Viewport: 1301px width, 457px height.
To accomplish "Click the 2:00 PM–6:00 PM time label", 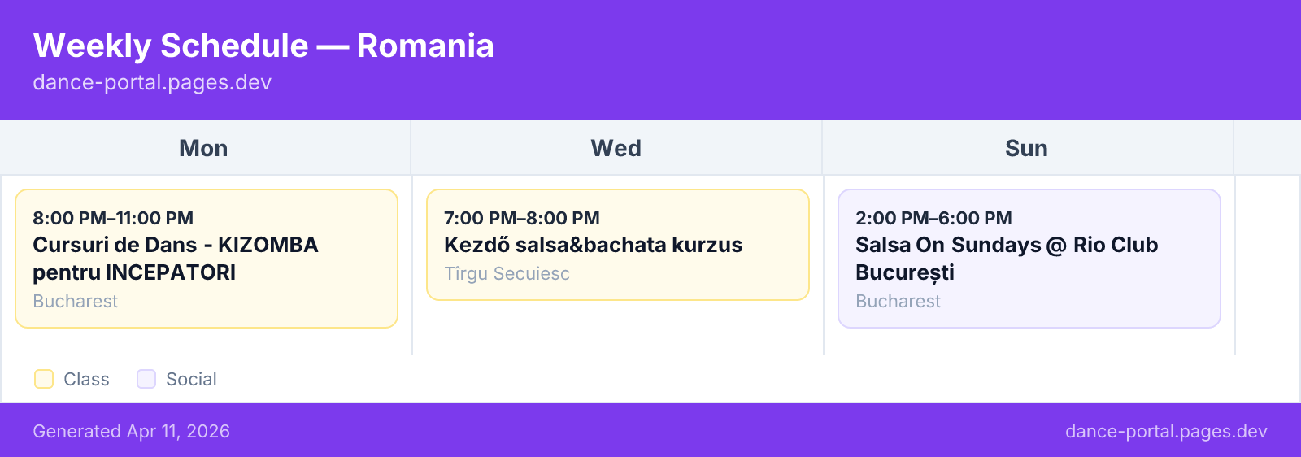I will (x=933, y=218).
